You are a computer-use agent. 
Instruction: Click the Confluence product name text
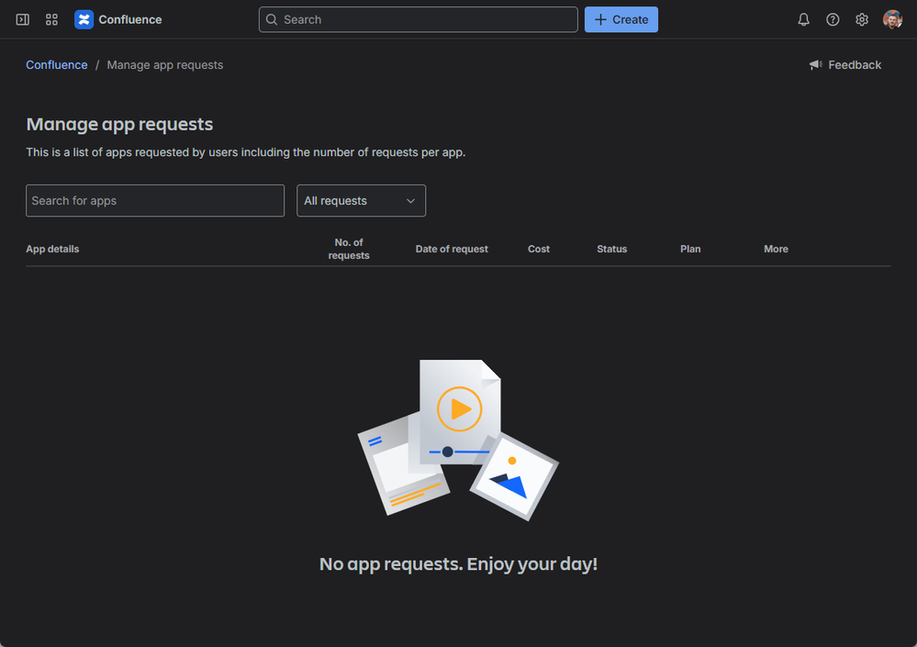point(129,20)
